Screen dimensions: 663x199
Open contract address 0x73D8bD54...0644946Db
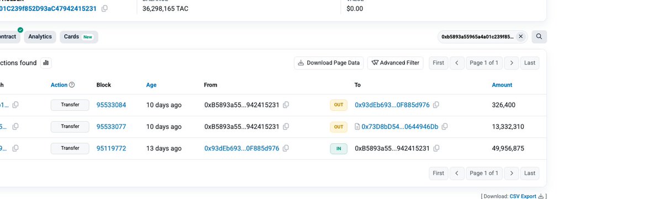pos(400,126)
